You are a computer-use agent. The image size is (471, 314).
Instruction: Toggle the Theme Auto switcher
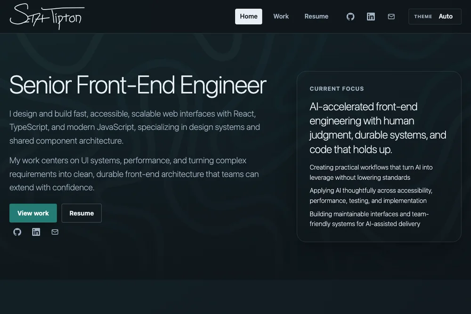tap(435, 16)
